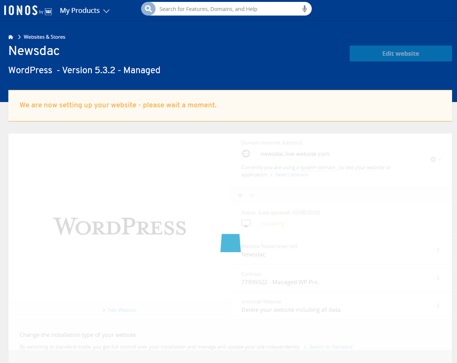
Task: Click the WordPress Version 5.3.2 Managed subtitle
Action: (x=84, y=70)
